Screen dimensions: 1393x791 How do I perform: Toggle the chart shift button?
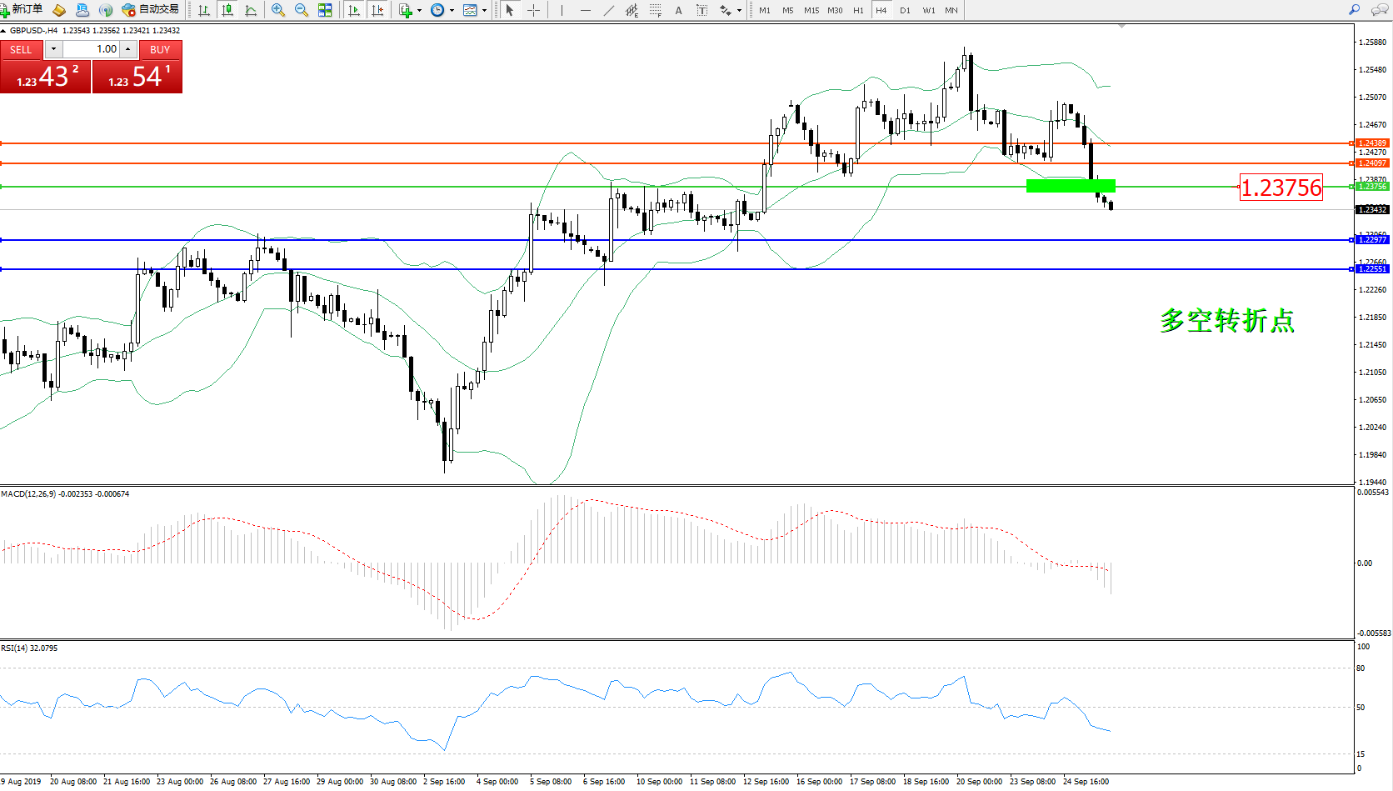coord(377,10)
